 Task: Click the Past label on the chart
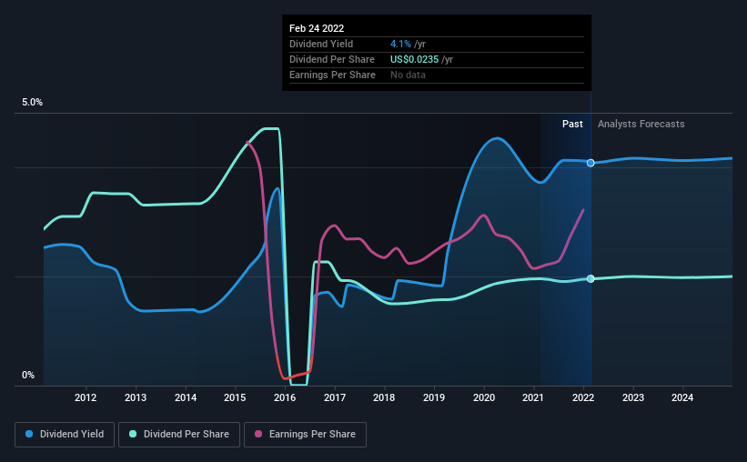pyautogui.click(x=572, y=124)
